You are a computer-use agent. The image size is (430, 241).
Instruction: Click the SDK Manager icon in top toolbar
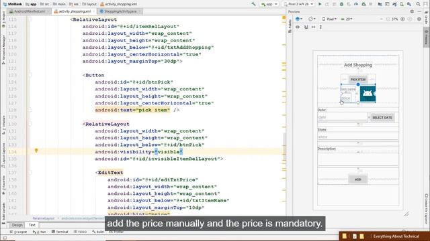coord(409,4)
